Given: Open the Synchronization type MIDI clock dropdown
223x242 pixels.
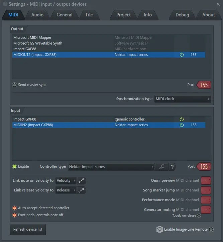Looking at the screenshot, I should click(x=183, y=99).
